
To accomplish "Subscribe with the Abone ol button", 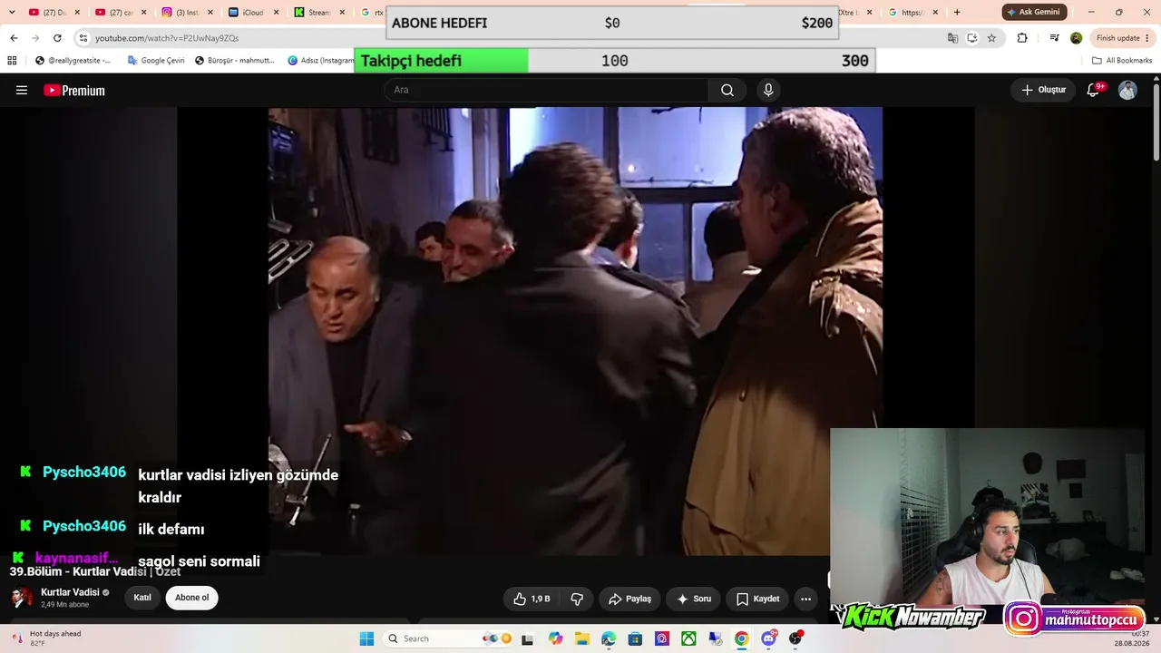I will point(191,598).
